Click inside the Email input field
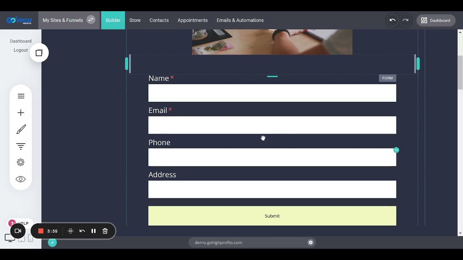463x260 pixels. pos(272,125)
